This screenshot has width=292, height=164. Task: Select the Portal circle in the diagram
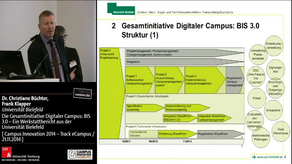(256, 98)
